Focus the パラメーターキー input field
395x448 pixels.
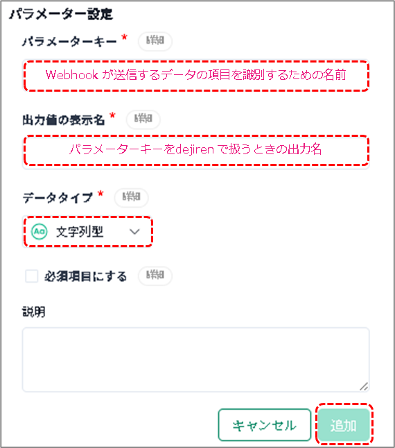click(196, 76)
